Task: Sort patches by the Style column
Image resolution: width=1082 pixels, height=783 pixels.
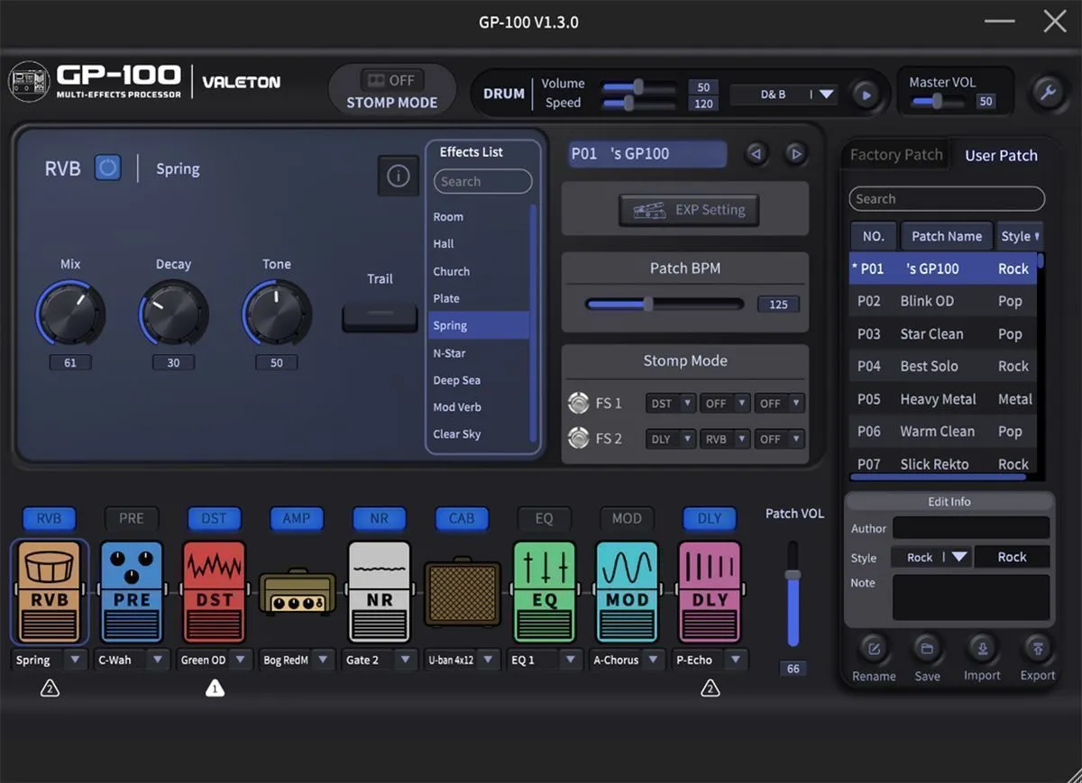Action: click(1019, 236)
